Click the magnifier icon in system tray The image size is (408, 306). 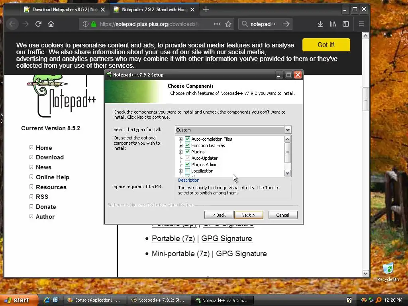point(379,300)
